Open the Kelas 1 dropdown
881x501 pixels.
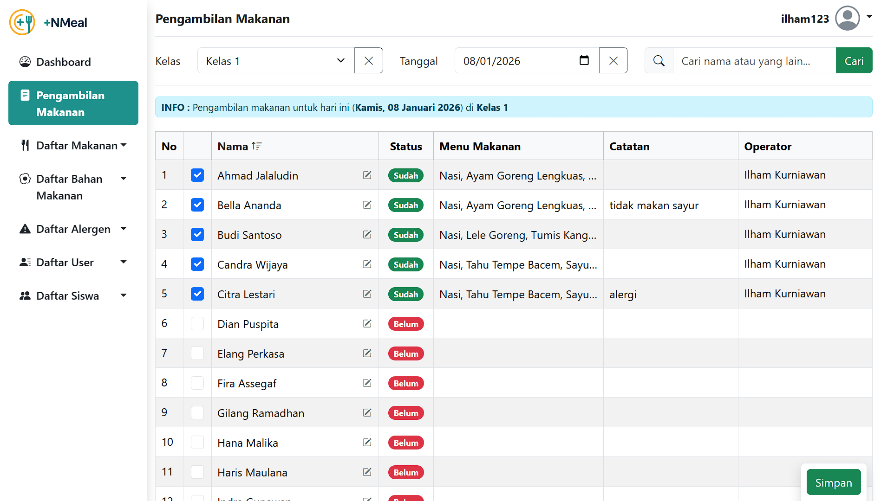[275, 61]
